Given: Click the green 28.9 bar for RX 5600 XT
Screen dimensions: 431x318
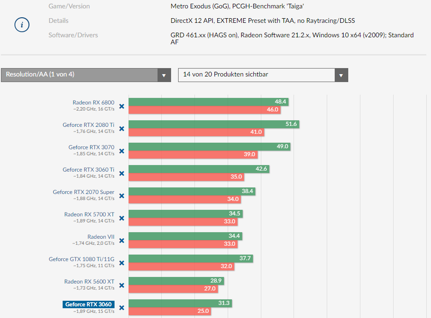Looking at the screenshot, I should tap(176, 281).
